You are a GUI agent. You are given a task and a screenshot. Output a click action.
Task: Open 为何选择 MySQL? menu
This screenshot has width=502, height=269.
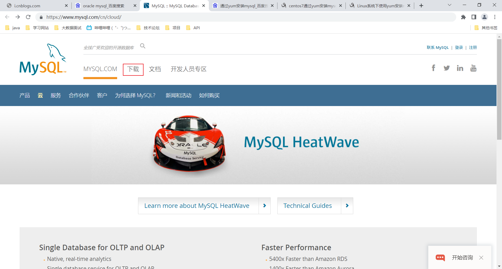135,96
